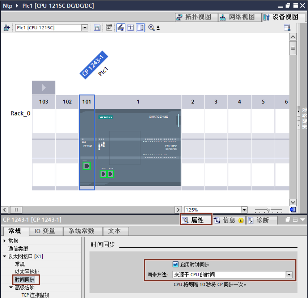The image size is (308, 298).
Task: Select 常规 under 以太网接口 [X1]
Action: [20, 264]
